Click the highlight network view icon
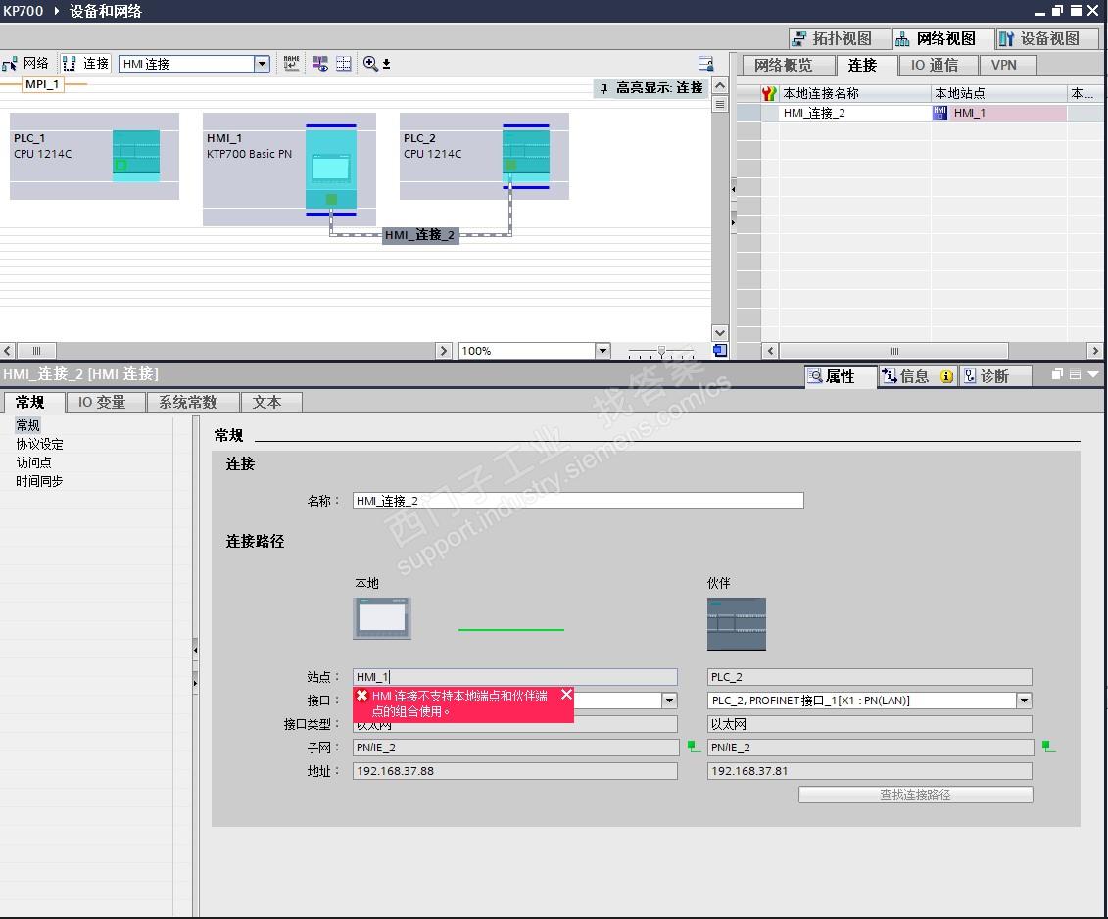1108x919 pixels. click(320, 64)
